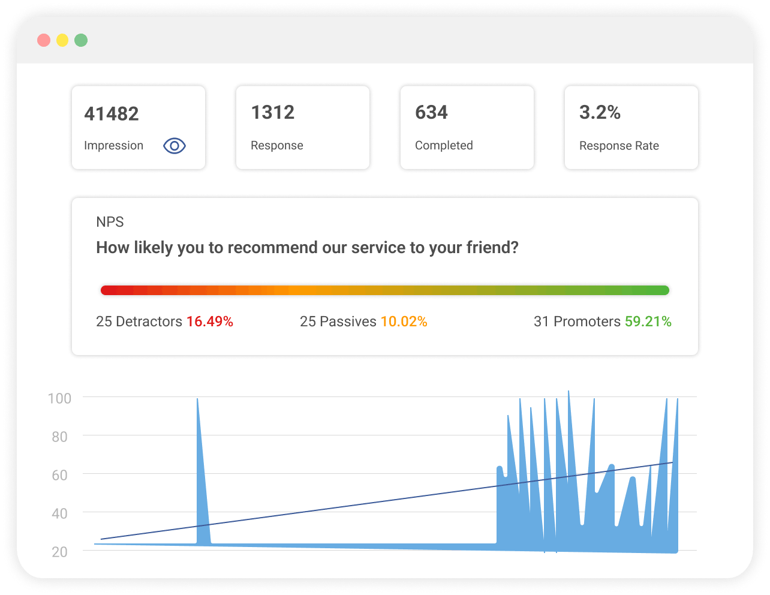Open the 634 Completed stat card
The width and height of the screenshot is (770, 595).
click(467, 127)
